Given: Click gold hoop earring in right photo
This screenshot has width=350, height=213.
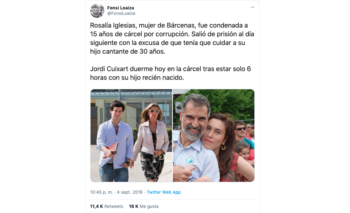Looking at the screenshot, I should coord(223,147).
